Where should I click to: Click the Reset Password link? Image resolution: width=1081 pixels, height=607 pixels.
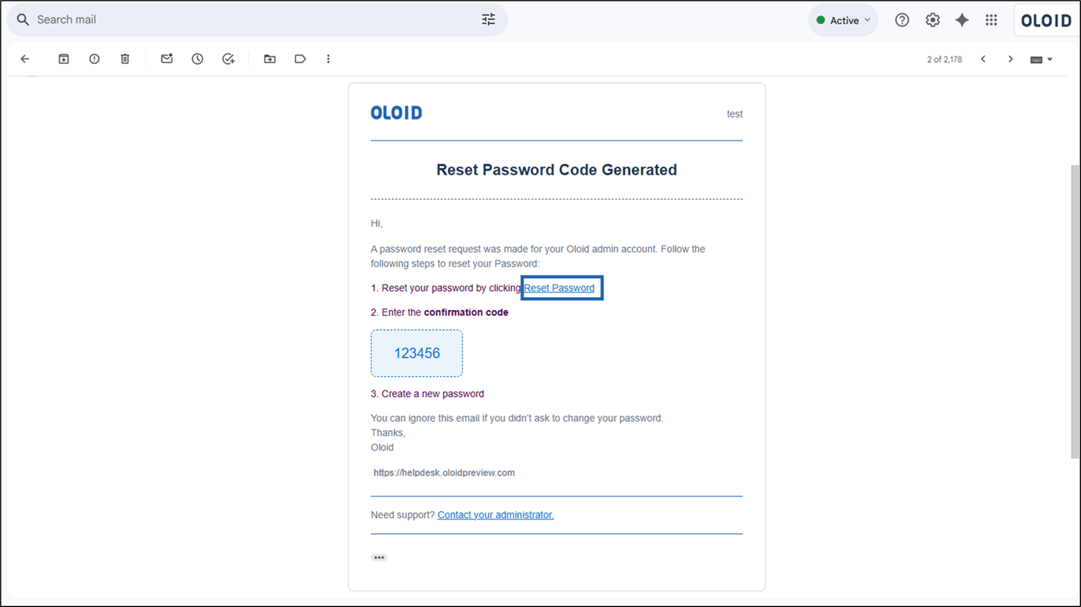click(x=559, y=288)
